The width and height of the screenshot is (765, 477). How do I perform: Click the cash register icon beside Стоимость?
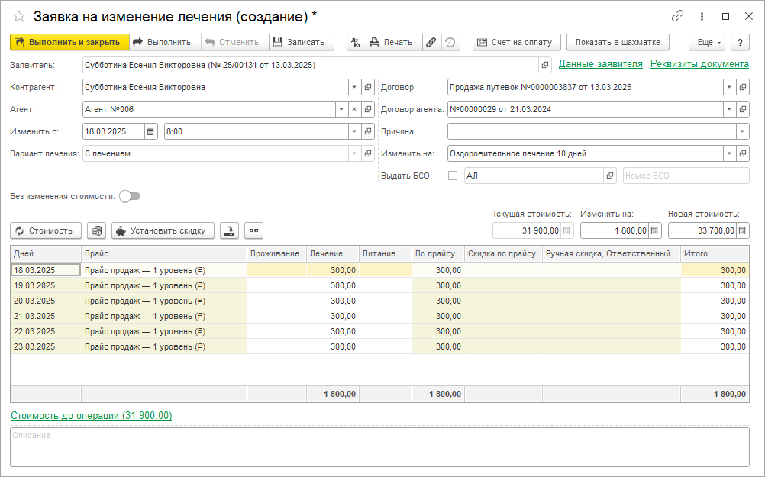click(x=96, y=230)
